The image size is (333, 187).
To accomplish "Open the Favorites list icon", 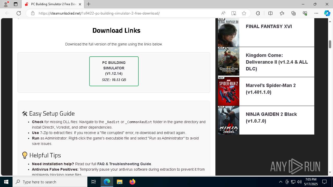I will coord(282,13).
